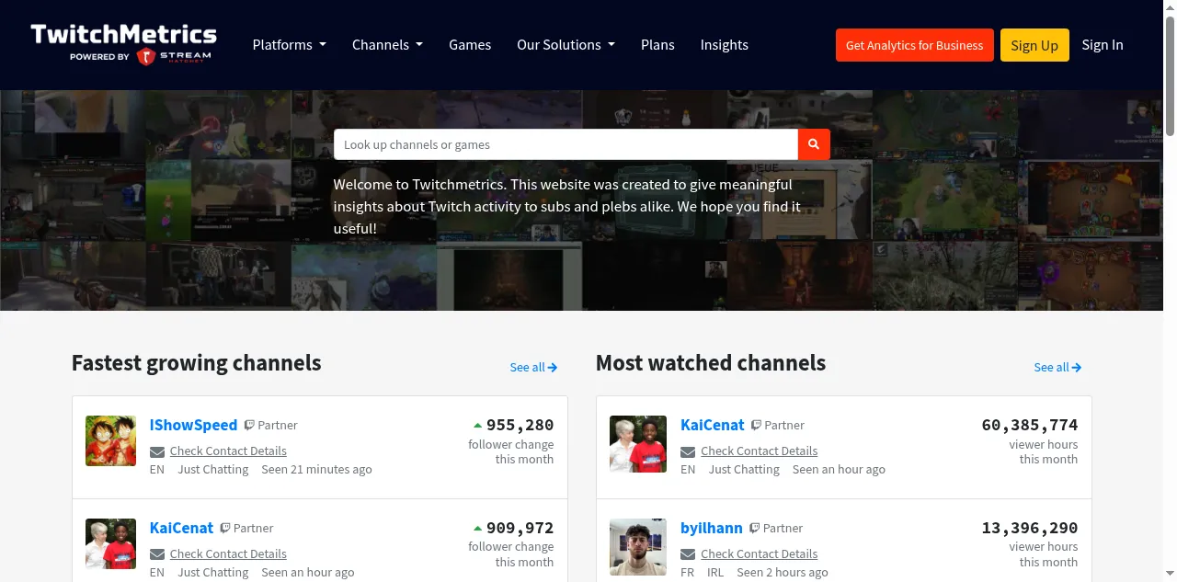
Task: Click the orange search magnifier button
Action: tap(814, 144)
